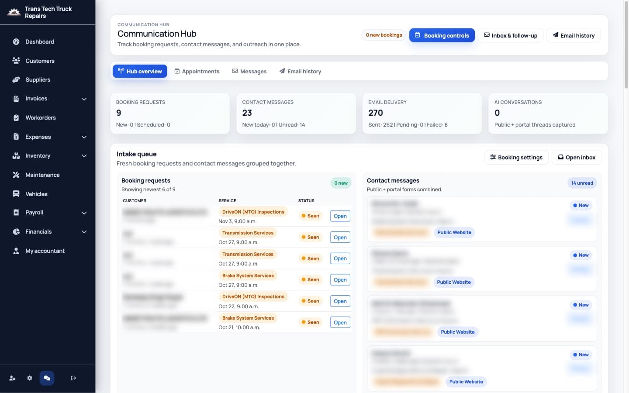The height and width of the screenshot is (393, 629).
Task: Open Booking settings
Action: tap(516, 157)
